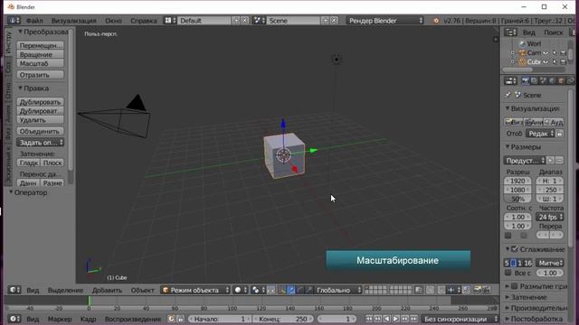Click the 50% resolution percentage slider
579x325 pixels.
pos(517,199)
